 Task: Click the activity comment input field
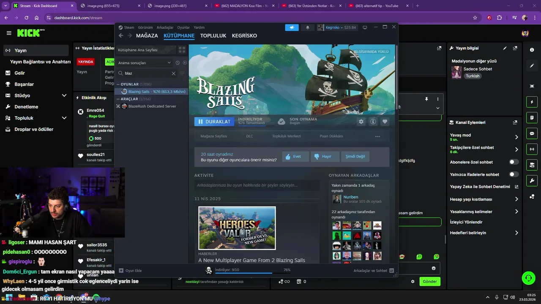click(257, 185)
